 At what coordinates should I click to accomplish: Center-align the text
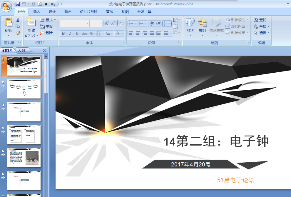tap(138, 33)
